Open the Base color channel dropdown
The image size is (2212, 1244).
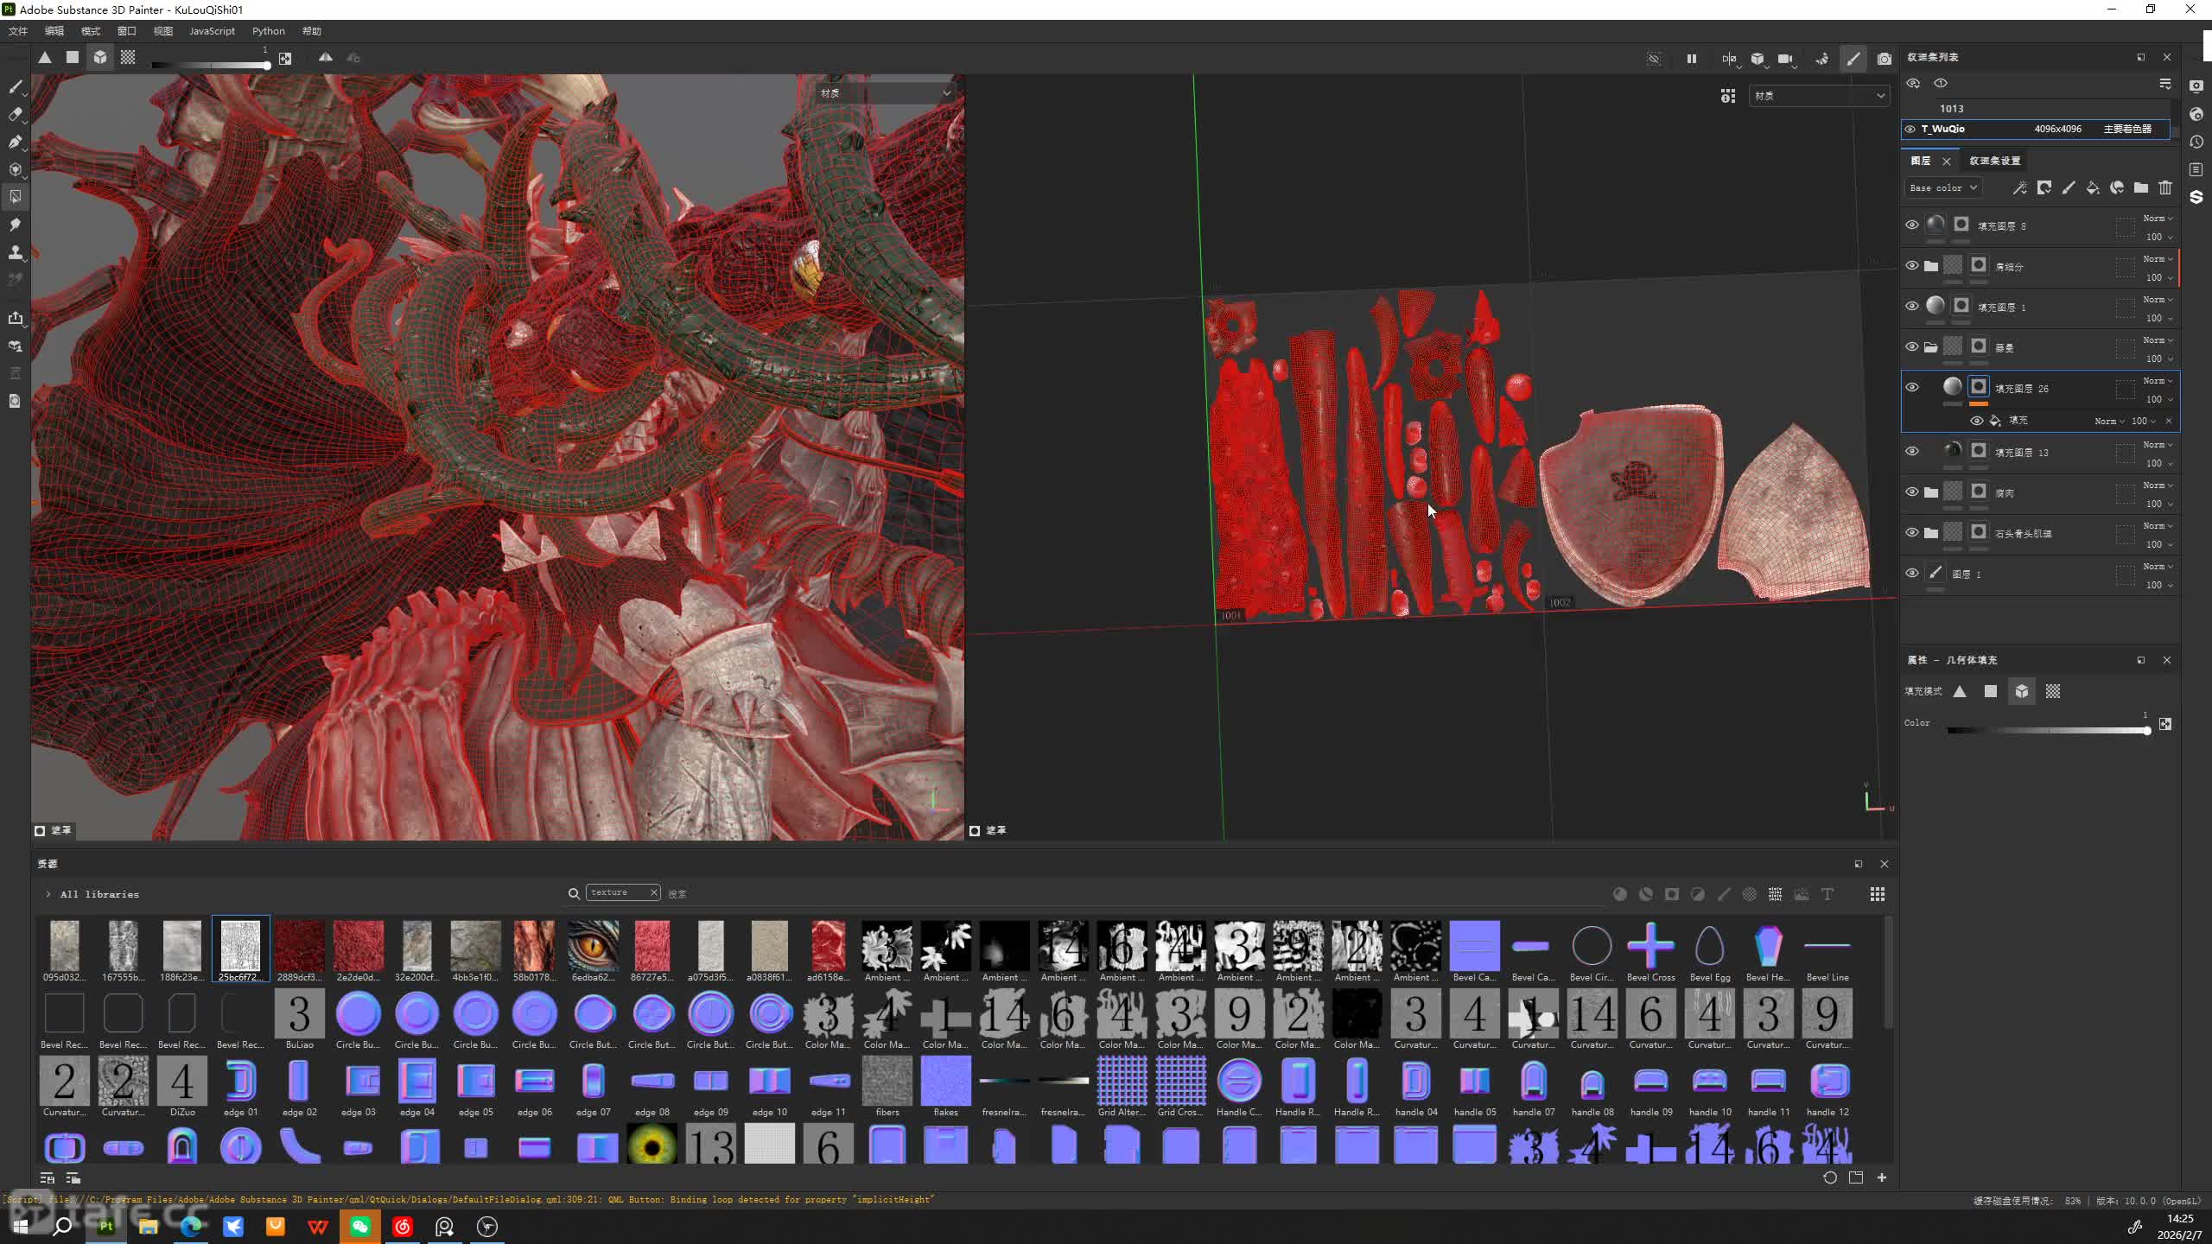(x=1942, y=187)
